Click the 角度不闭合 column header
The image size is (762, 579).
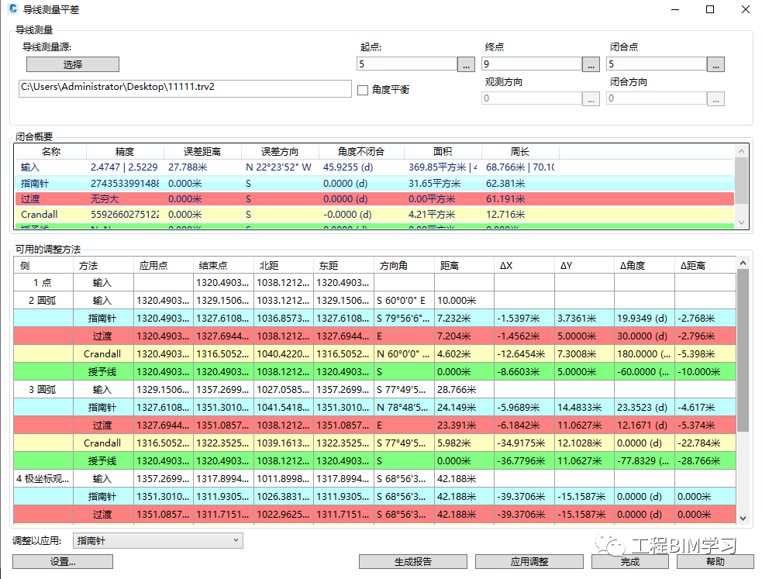tap(361, 152)
